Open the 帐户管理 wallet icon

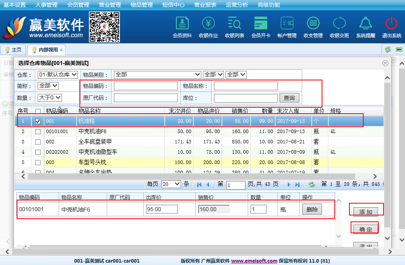pos(287,27)
